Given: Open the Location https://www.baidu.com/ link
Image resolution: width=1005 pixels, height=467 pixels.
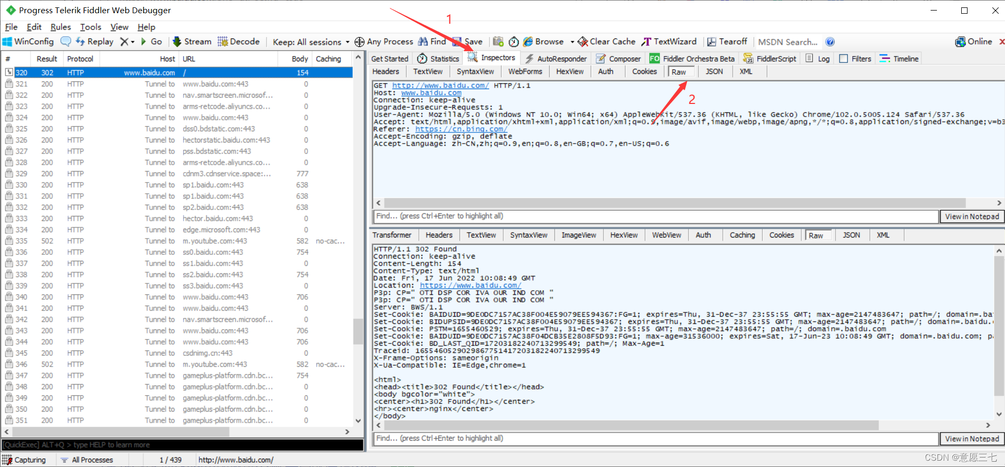Looking at the screenshot, I should pos(470,285).
